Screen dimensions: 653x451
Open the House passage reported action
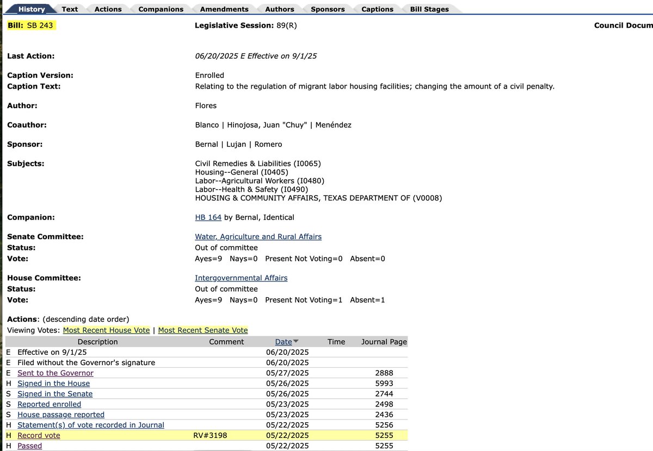(61, 415)
